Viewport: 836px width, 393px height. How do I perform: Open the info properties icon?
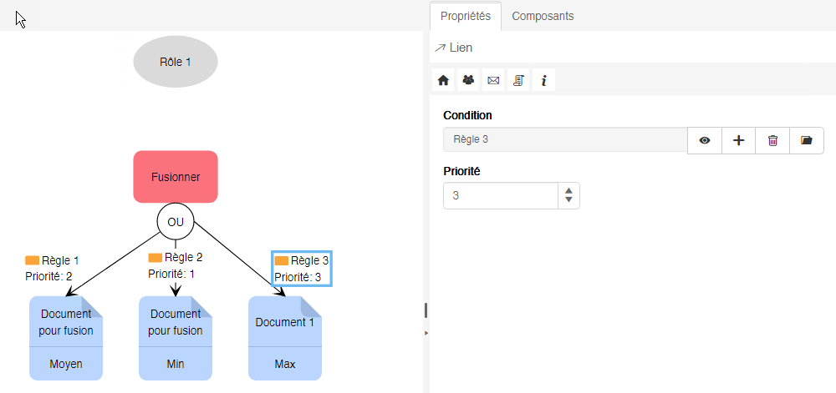(543, 80)
